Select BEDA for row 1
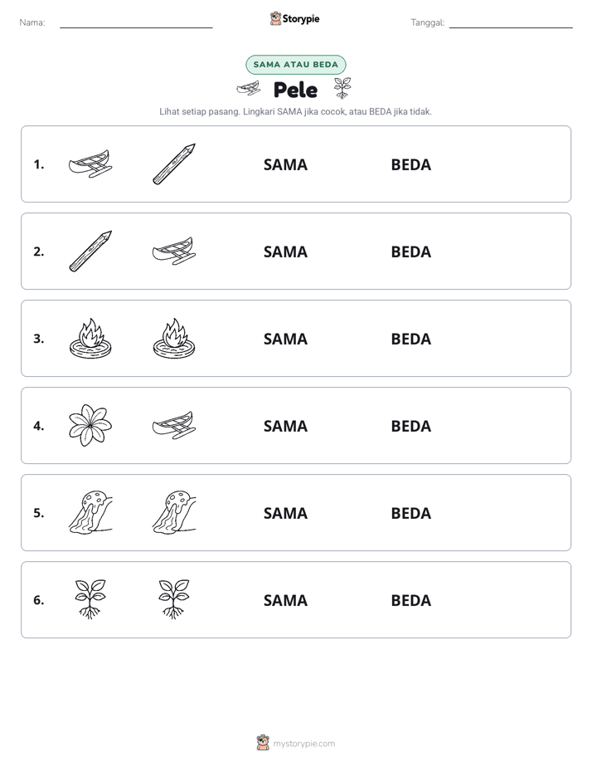Screen dimensions: 592x767 coord(410,165)
